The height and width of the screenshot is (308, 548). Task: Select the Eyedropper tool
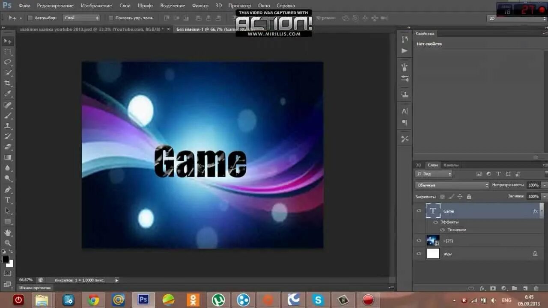coord(8,94)
